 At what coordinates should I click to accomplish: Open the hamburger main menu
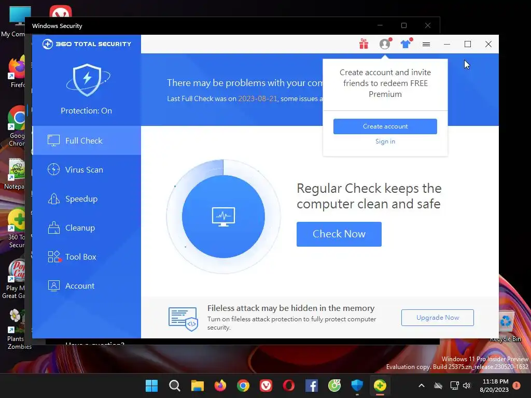426,44
